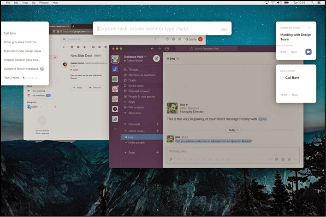Click the emoji icon in message composer
This screenshot has width=326, height=217.
[x=283, y=159]
